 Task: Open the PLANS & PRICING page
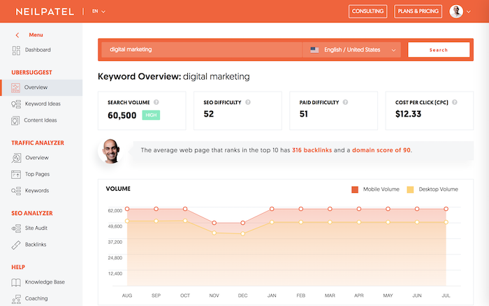[x=418, y=11]
